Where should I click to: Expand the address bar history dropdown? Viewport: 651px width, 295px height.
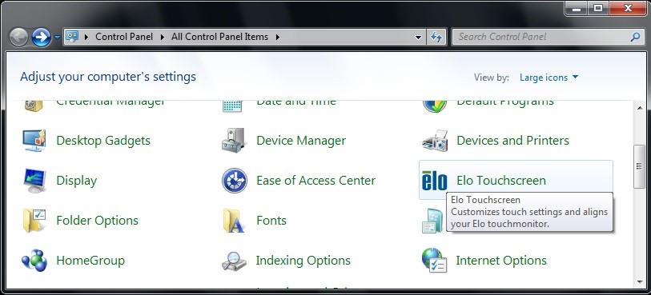pyautogui.click(x=418, y=37)
